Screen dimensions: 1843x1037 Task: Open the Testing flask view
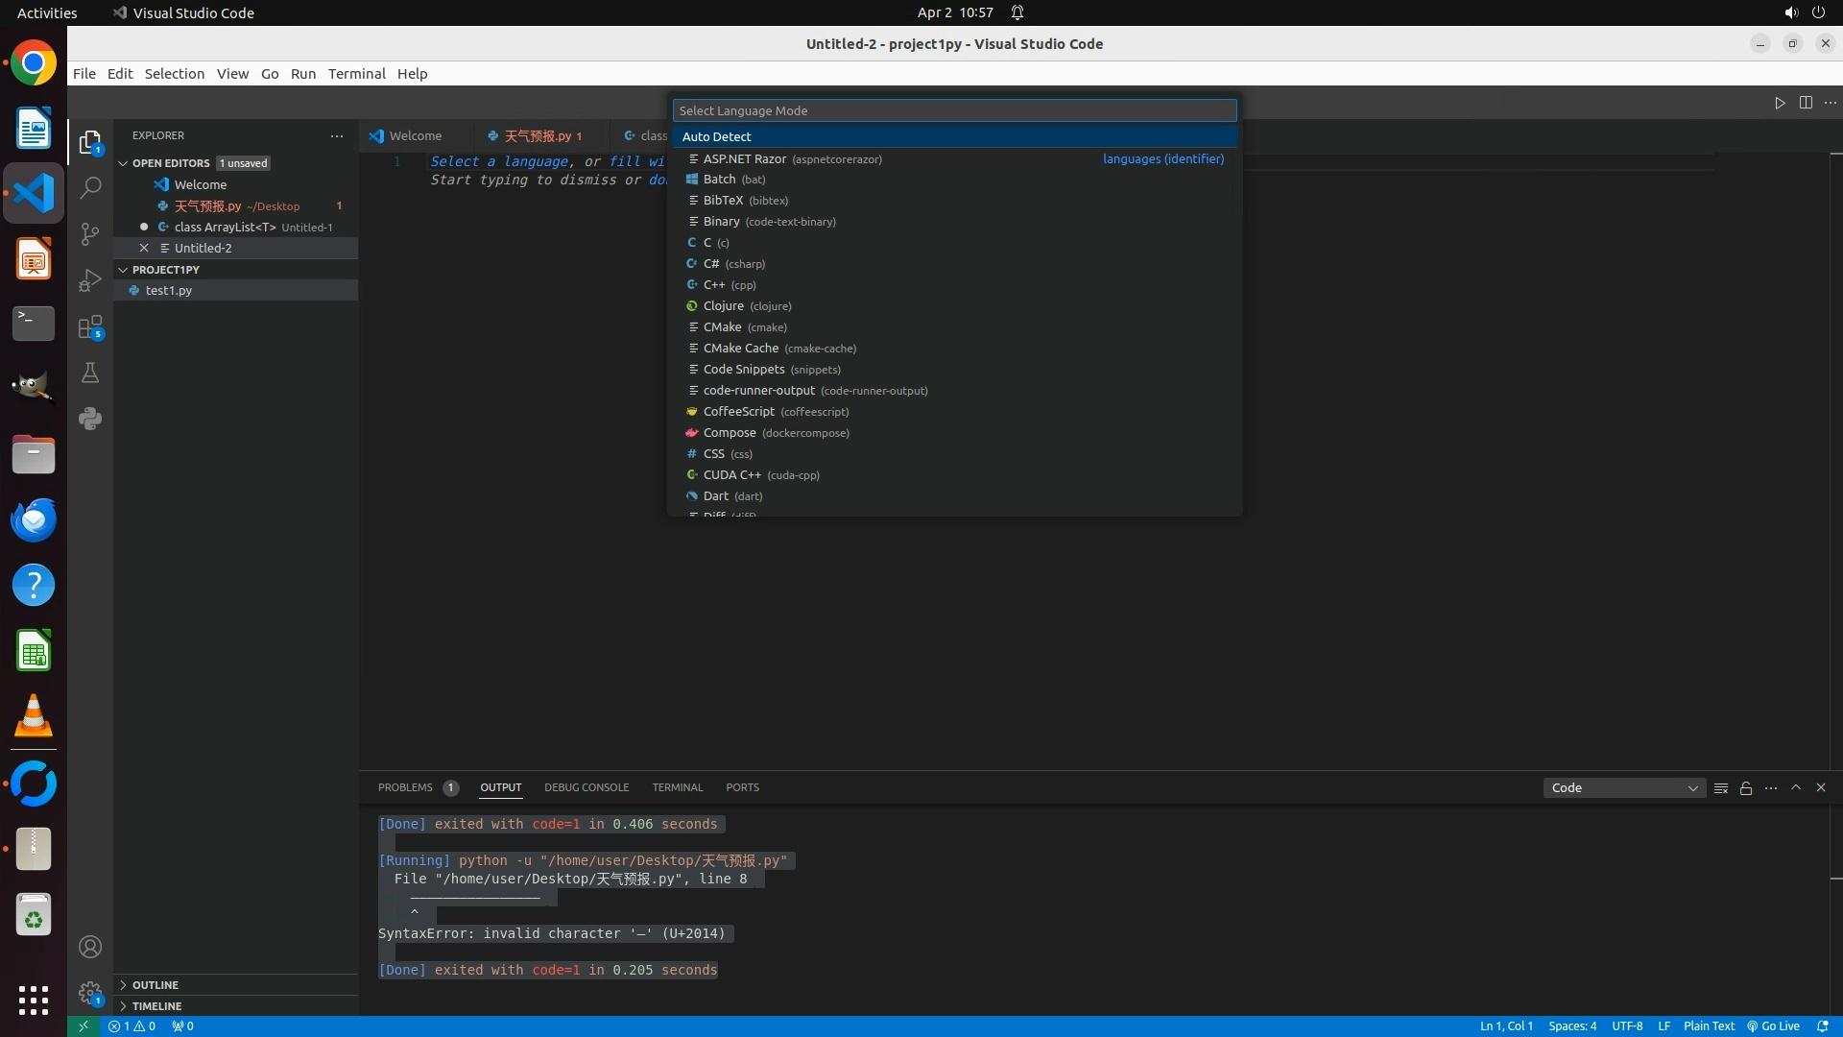[x=90, y=374]
